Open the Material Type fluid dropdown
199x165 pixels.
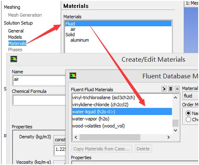tap(190, 96)
